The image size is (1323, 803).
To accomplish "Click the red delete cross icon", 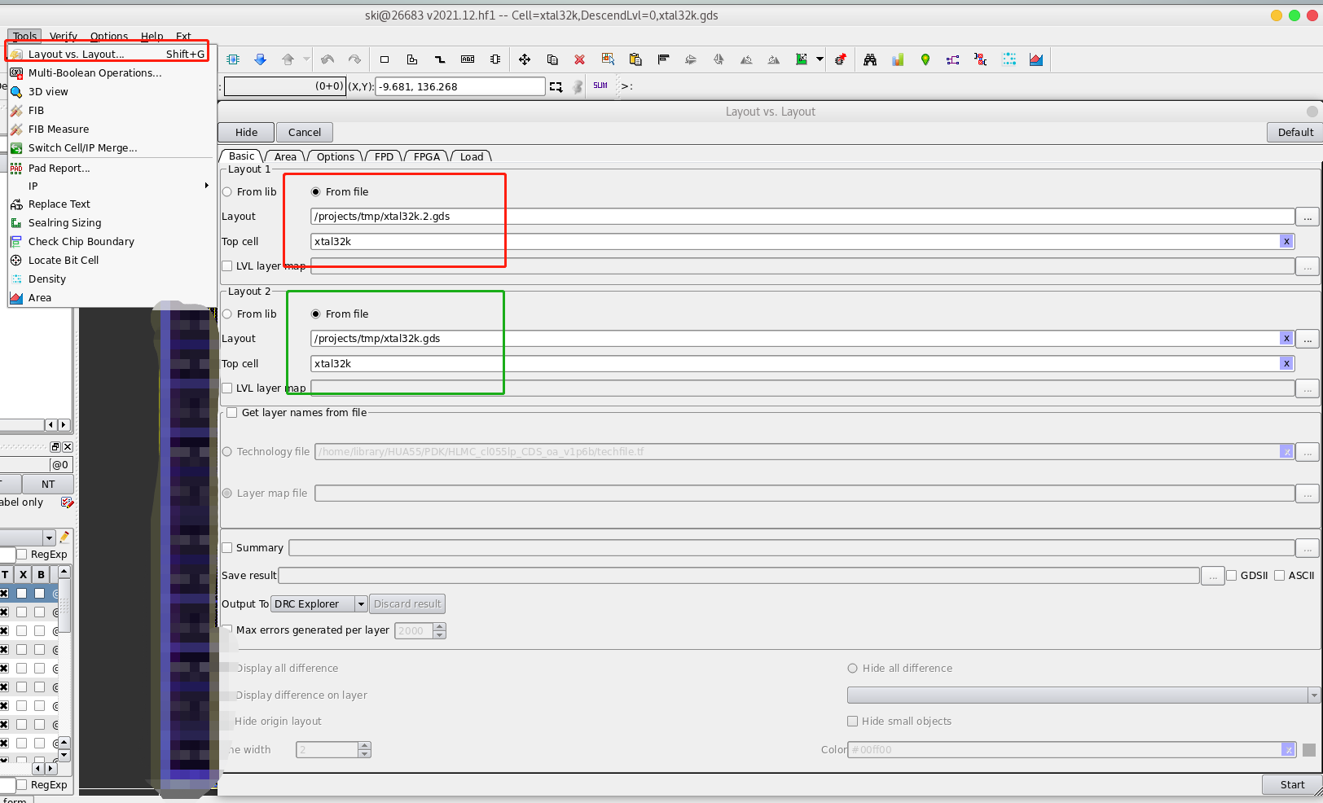I will 579,59.
